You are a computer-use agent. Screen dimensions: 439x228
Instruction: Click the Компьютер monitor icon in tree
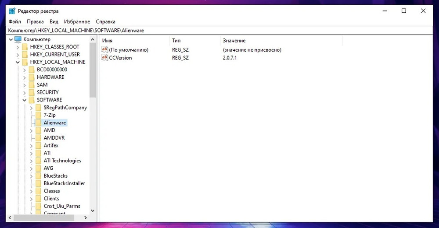[x=18, y=39]
